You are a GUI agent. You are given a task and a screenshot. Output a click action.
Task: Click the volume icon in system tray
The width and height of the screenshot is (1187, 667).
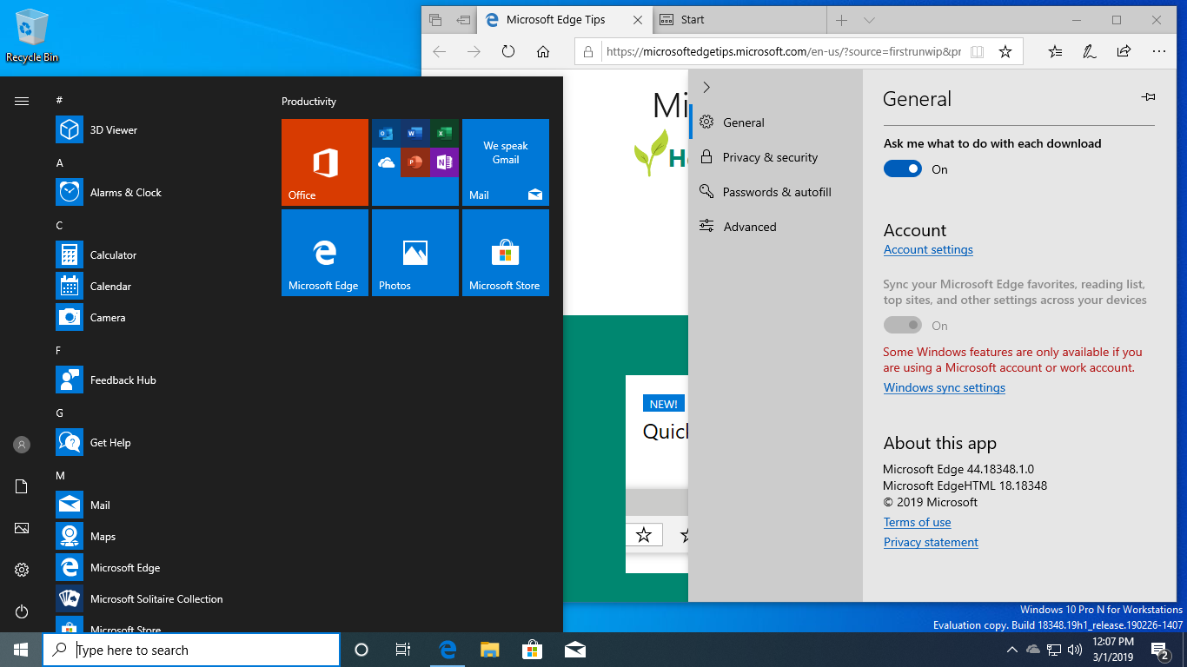pyautogui.click(x=1074, y=650)
